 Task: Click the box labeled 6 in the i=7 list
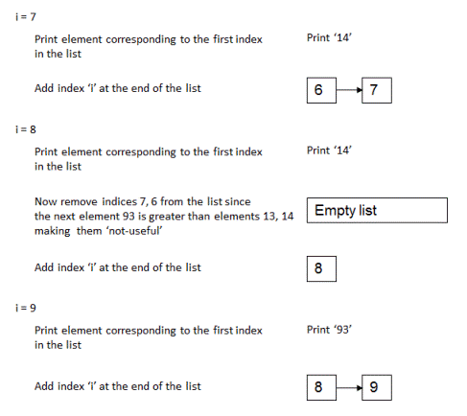tap(321, 90)
